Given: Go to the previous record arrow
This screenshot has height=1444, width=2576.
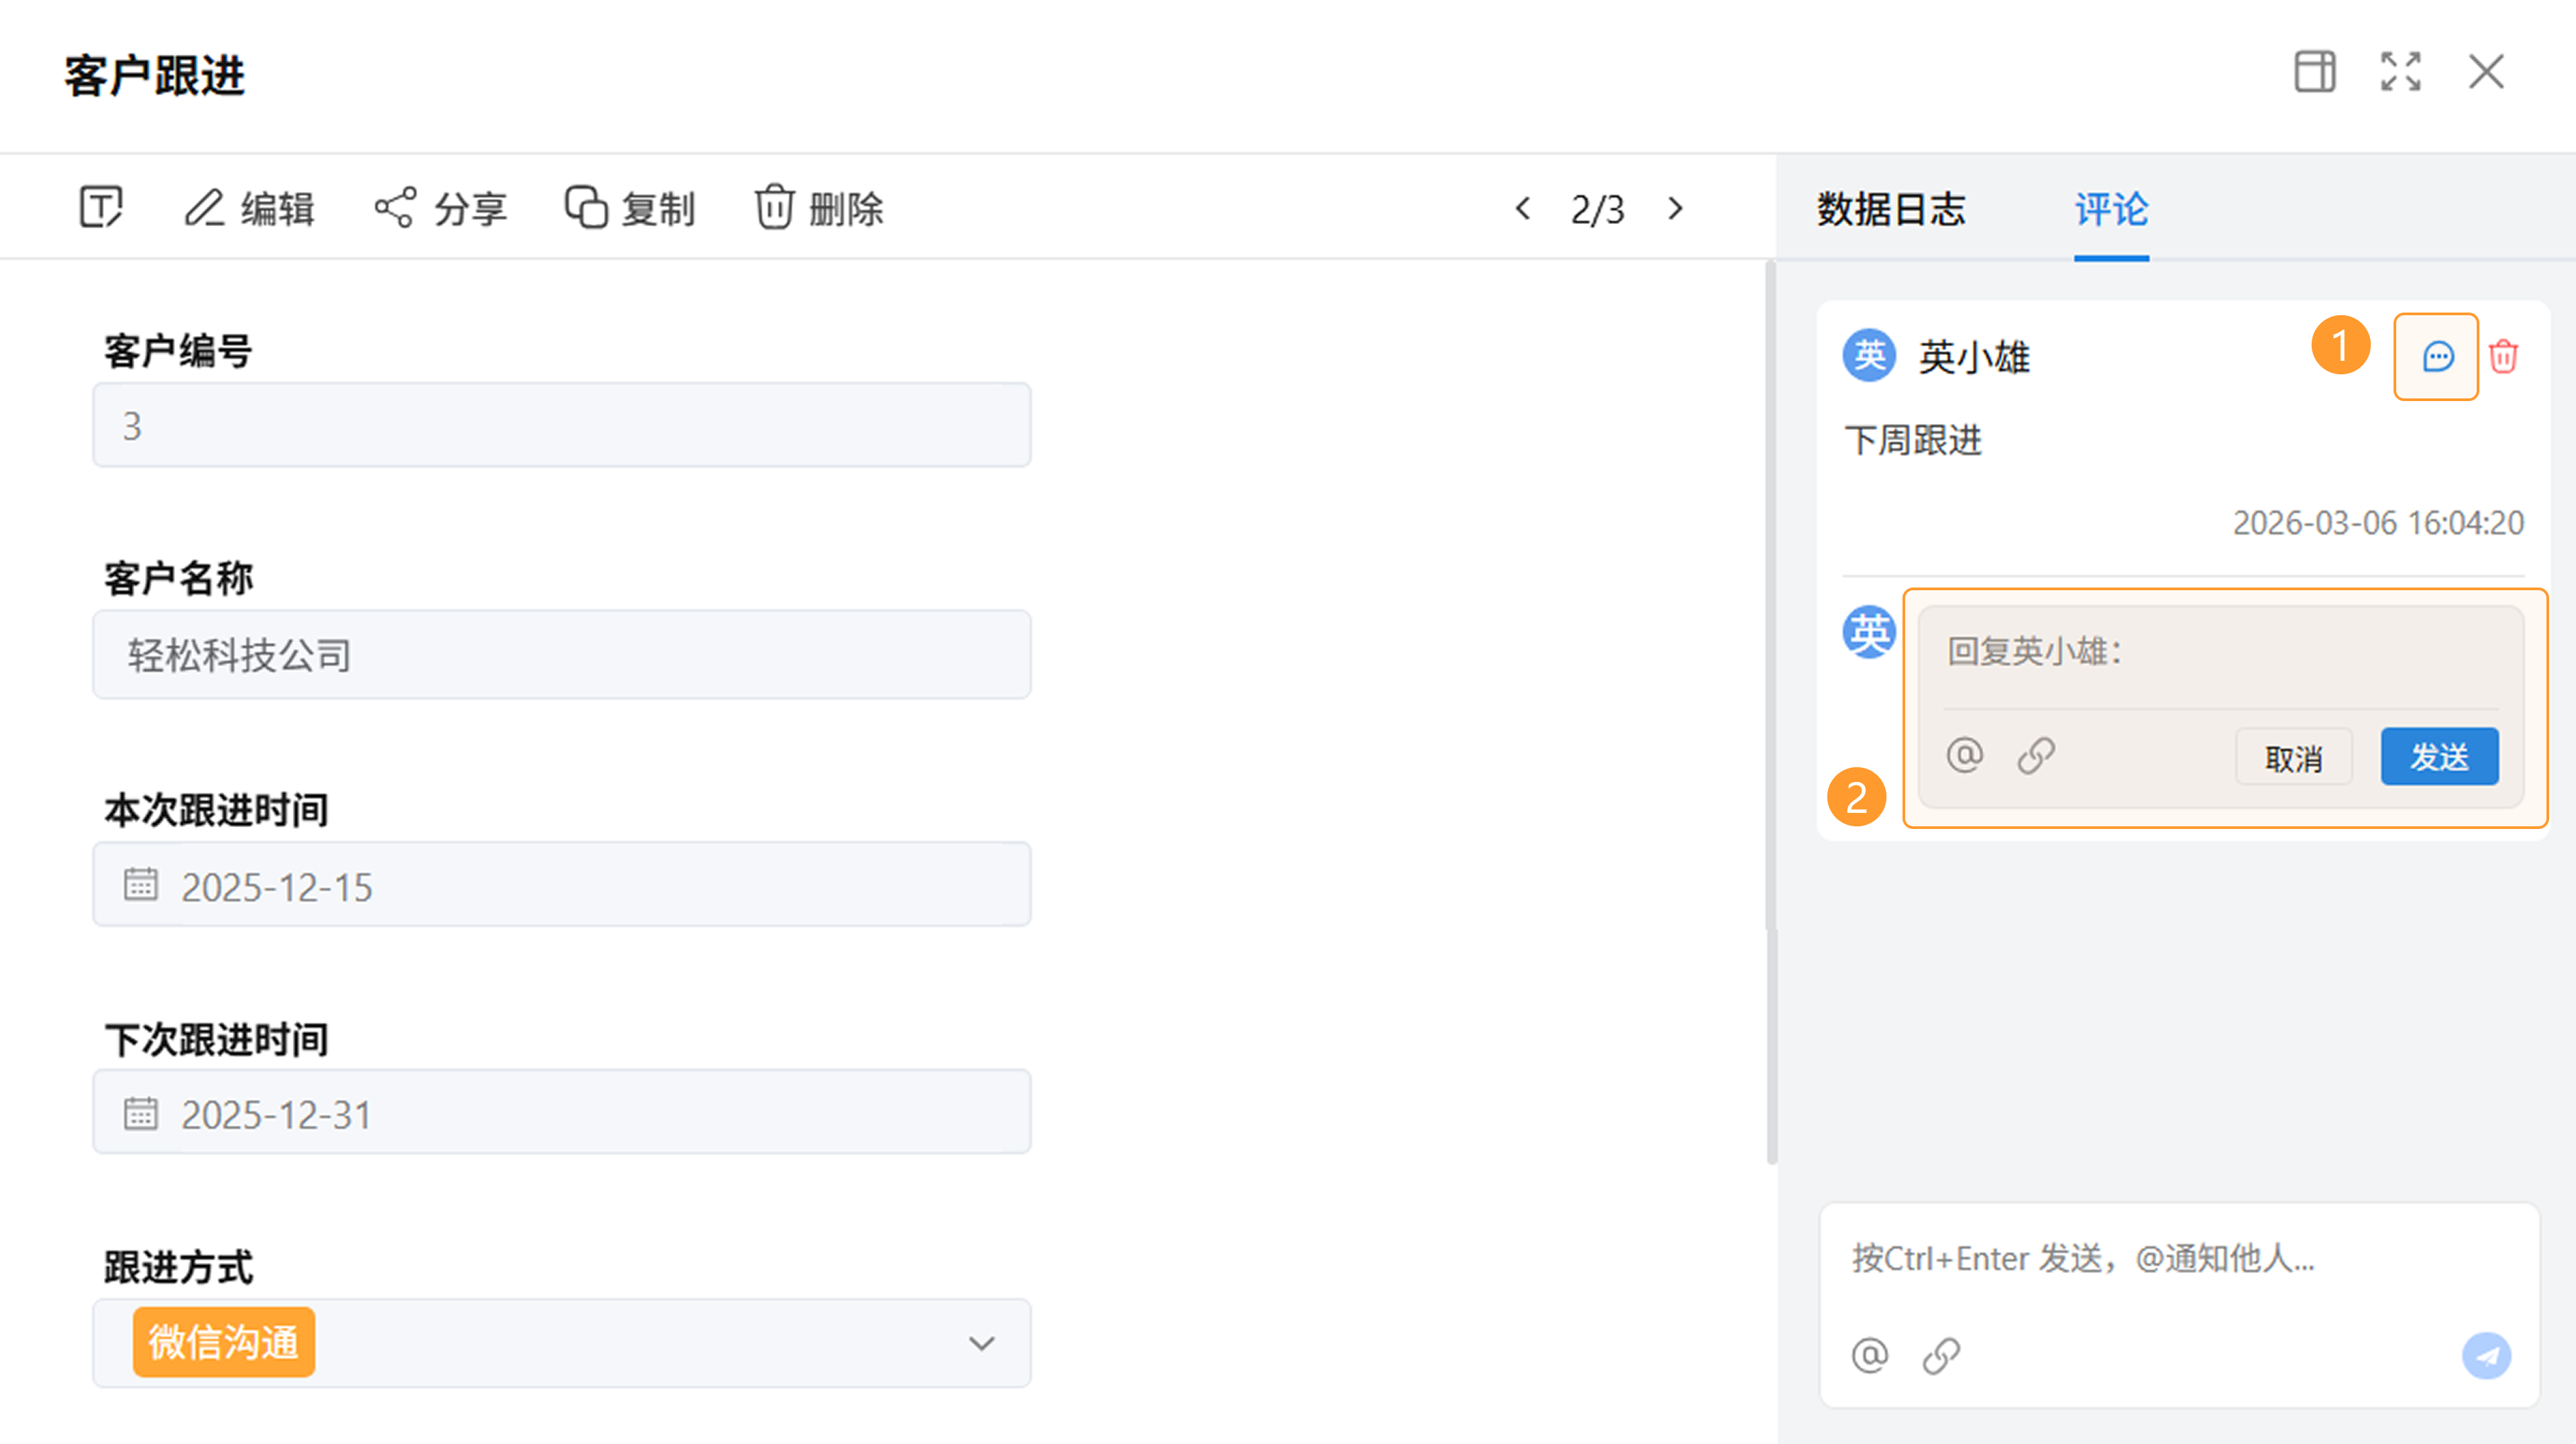Looking at the screenshot, I should 1523,208.
